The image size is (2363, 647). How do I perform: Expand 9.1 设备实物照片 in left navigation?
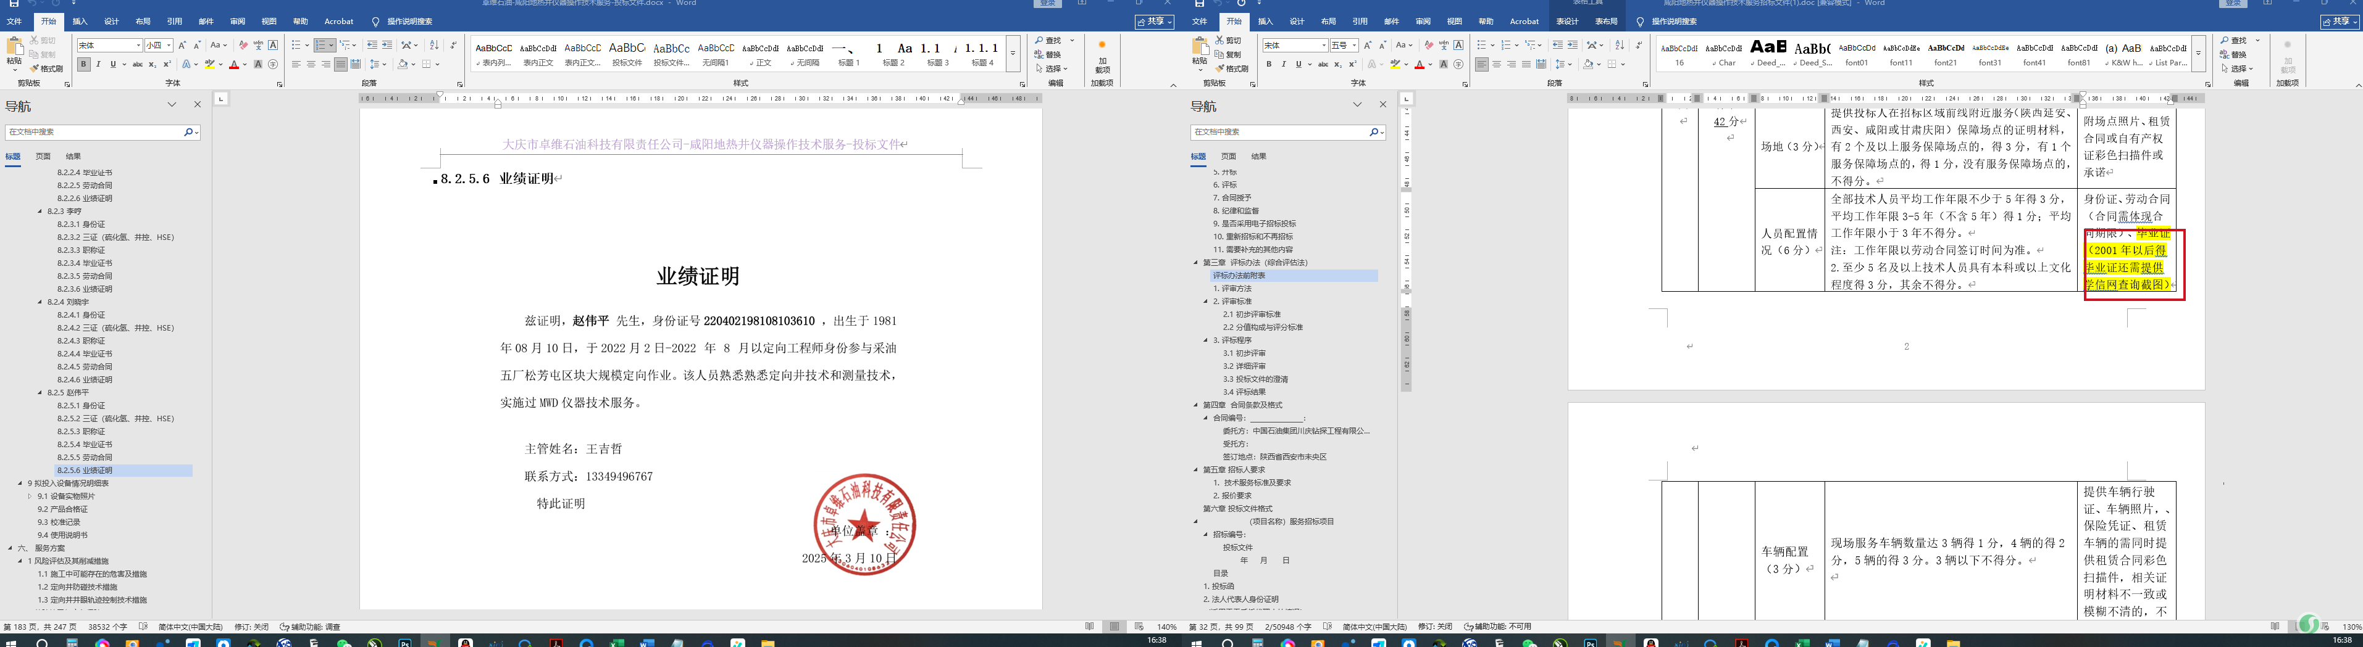point(30,496)
